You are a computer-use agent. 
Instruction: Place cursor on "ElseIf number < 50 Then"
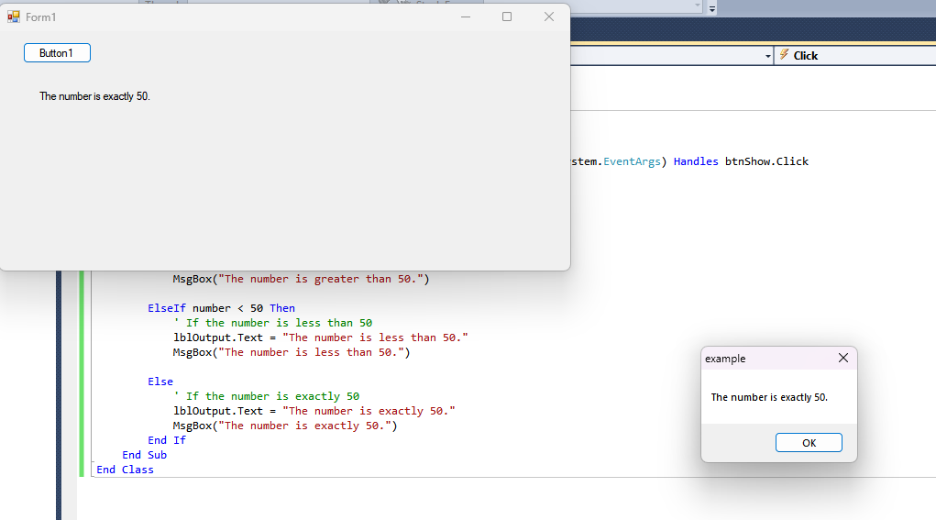click(x=221, y=308)
